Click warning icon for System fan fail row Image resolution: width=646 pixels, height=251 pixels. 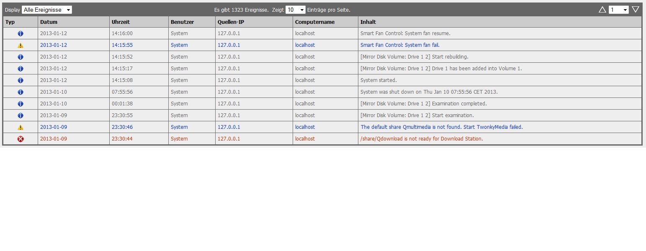21,45
